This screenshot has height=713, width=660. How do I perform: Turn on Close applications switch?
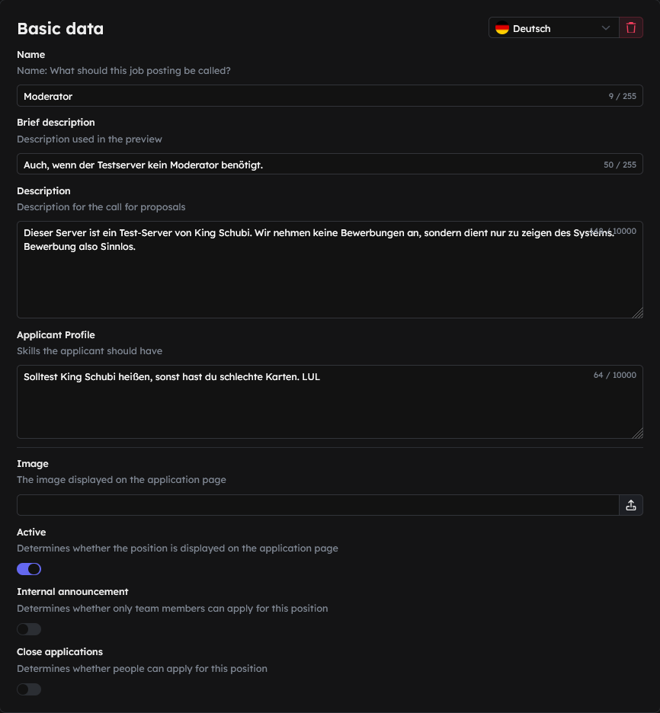pos(29,689)
